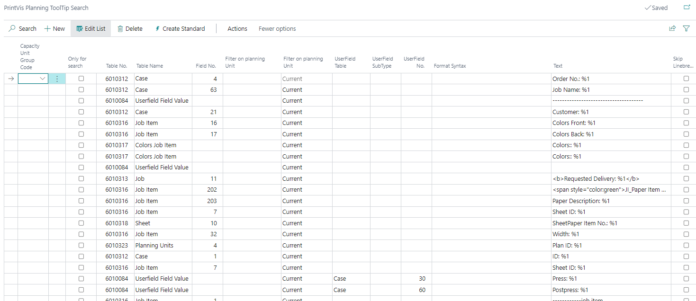Select the 'Customer: %1' text cell
Screen dimensions: 696x301
tap(611, 112)
